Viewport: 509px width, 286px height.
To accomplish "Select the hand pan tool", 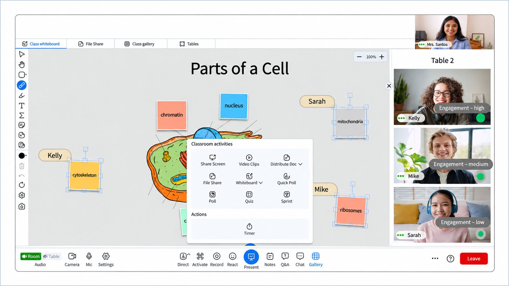I will [x=21, y=64].
